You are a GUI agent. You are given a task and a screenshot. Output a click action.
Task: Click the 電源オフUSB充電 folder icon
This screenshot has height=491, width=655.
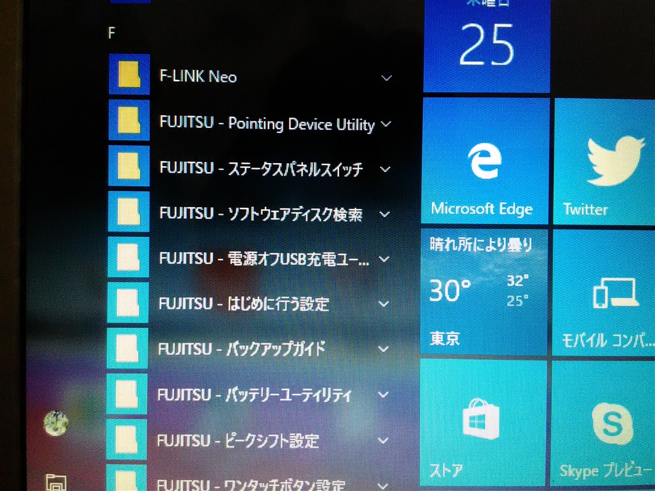click(128, 257)
